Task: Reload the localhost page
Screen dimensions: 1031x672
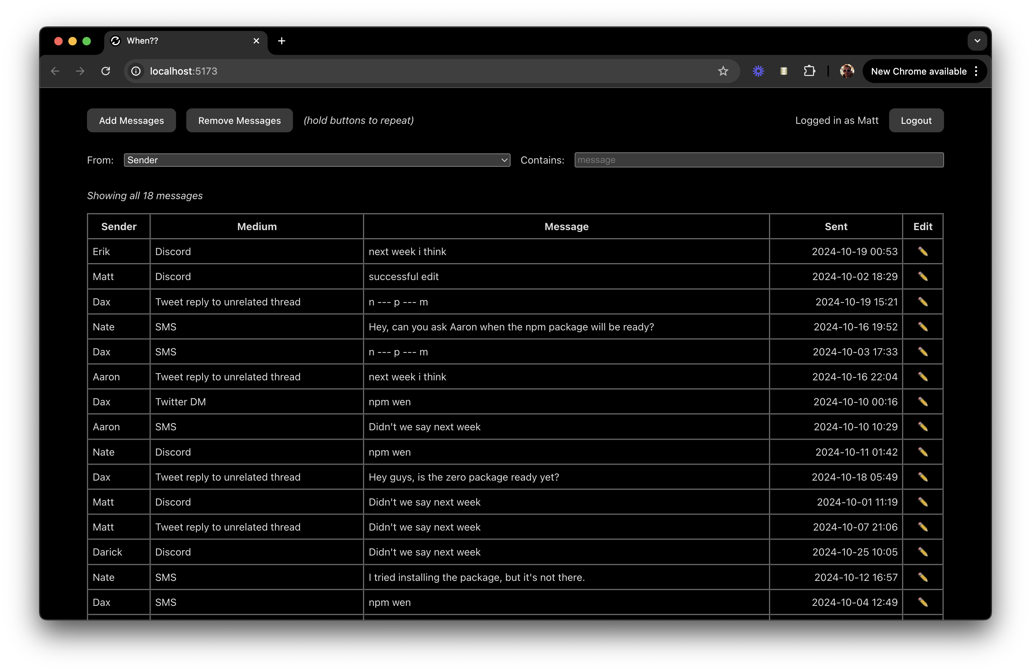Action: (106, 71)
